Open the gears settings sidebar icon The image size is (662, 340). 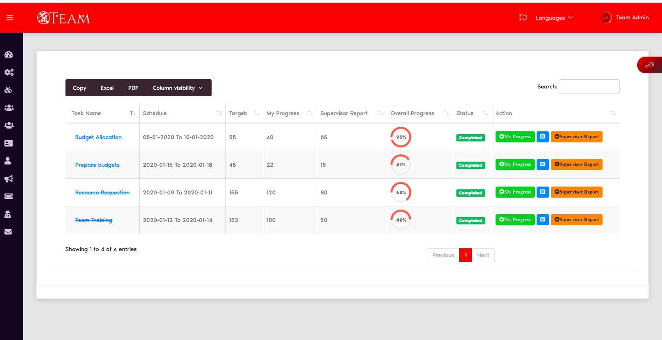(9, 72)
